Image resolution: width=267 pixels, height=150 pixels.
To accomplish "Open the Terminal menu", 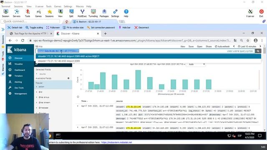I will click(5, 6).
